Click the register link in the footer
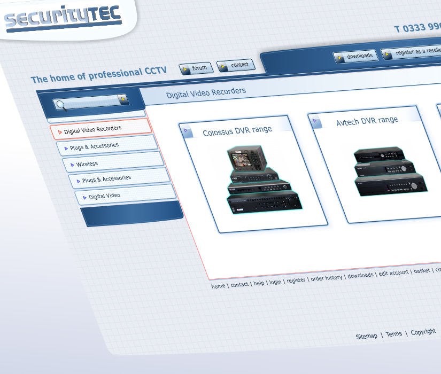 pos(296,280)
